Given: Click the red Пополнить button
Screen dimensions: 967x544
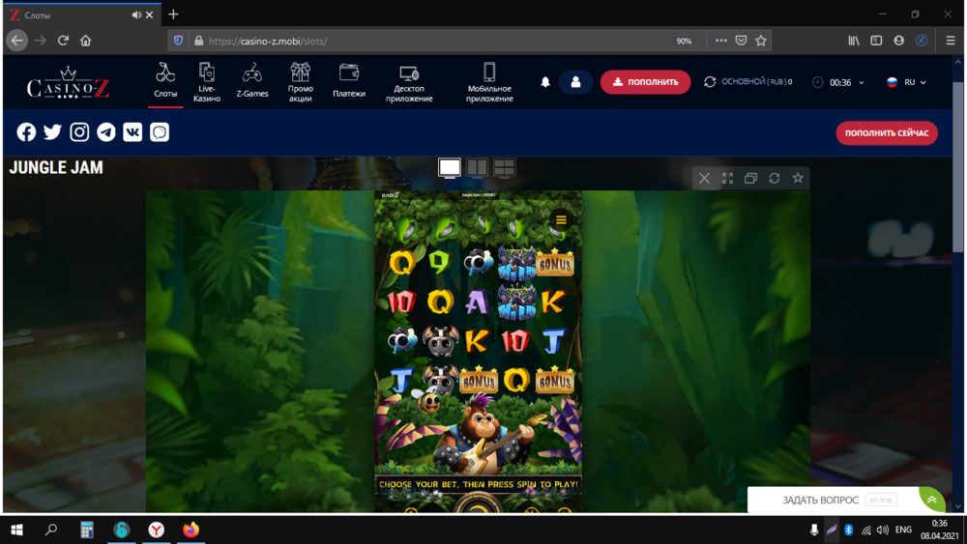Looking at the screenshot, I should point(645,82).
